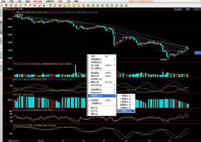
Task: Click the 商品叠加 link at top right
Action: (x=178, y=9)
